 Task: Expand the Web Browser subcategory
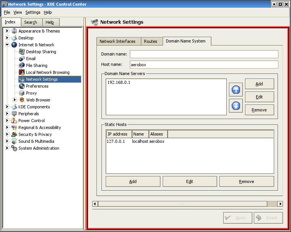(15, 100)
